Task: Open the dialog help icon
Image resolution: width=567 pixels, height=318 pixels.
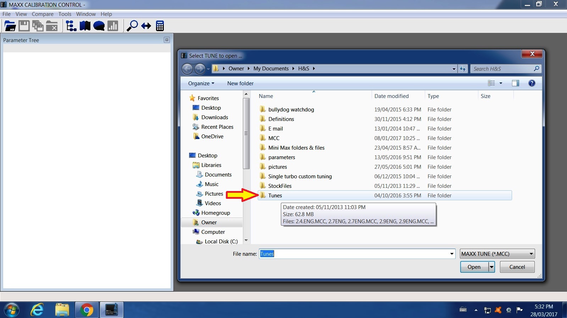Action: click(x=532, y=83)
